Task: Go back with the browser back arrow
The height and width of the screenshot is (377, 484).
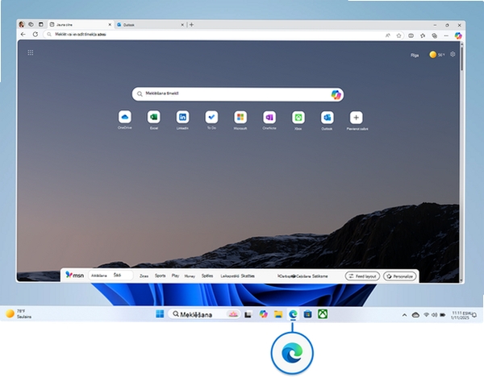Action: coord(23,34)
